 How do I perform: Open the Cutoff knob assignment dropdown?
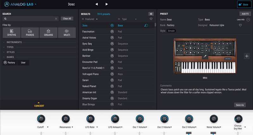[48, 127]
